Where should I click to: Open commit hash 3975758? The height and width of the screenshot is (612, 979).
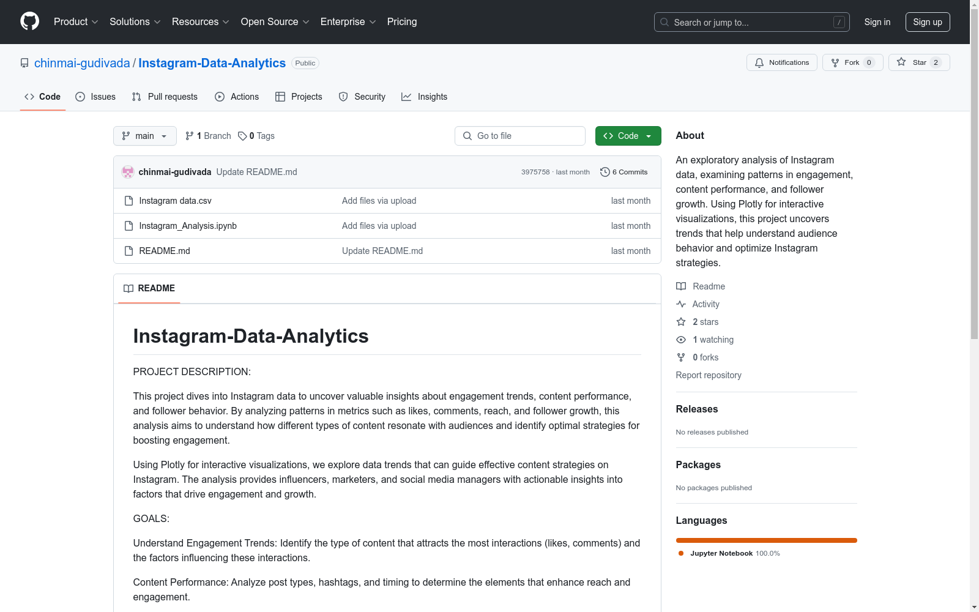pyautogui.click(x=535, y=172)
